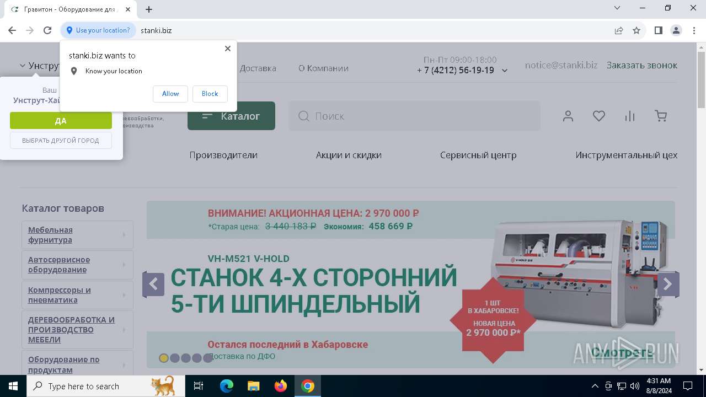Expand Компрессоры и пневматика category arrow
Image resolution: width=706 pixels, height=397 pixels.
point(124,295)
